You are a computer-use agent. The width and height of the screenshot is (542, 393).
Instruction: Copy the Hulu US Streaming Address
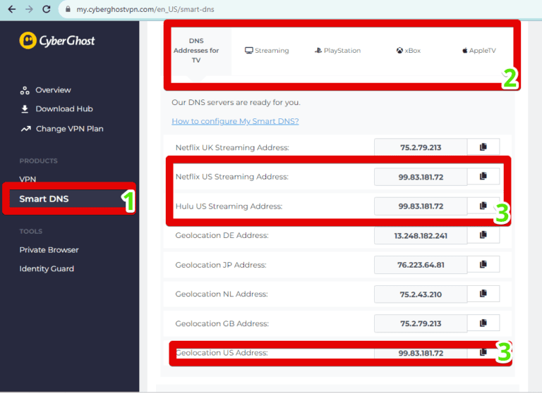483,206
